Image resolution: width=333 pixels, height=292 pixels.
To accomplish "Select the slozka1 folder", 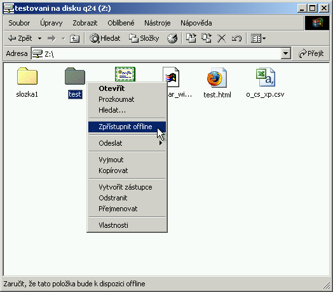I will (27, 82).
